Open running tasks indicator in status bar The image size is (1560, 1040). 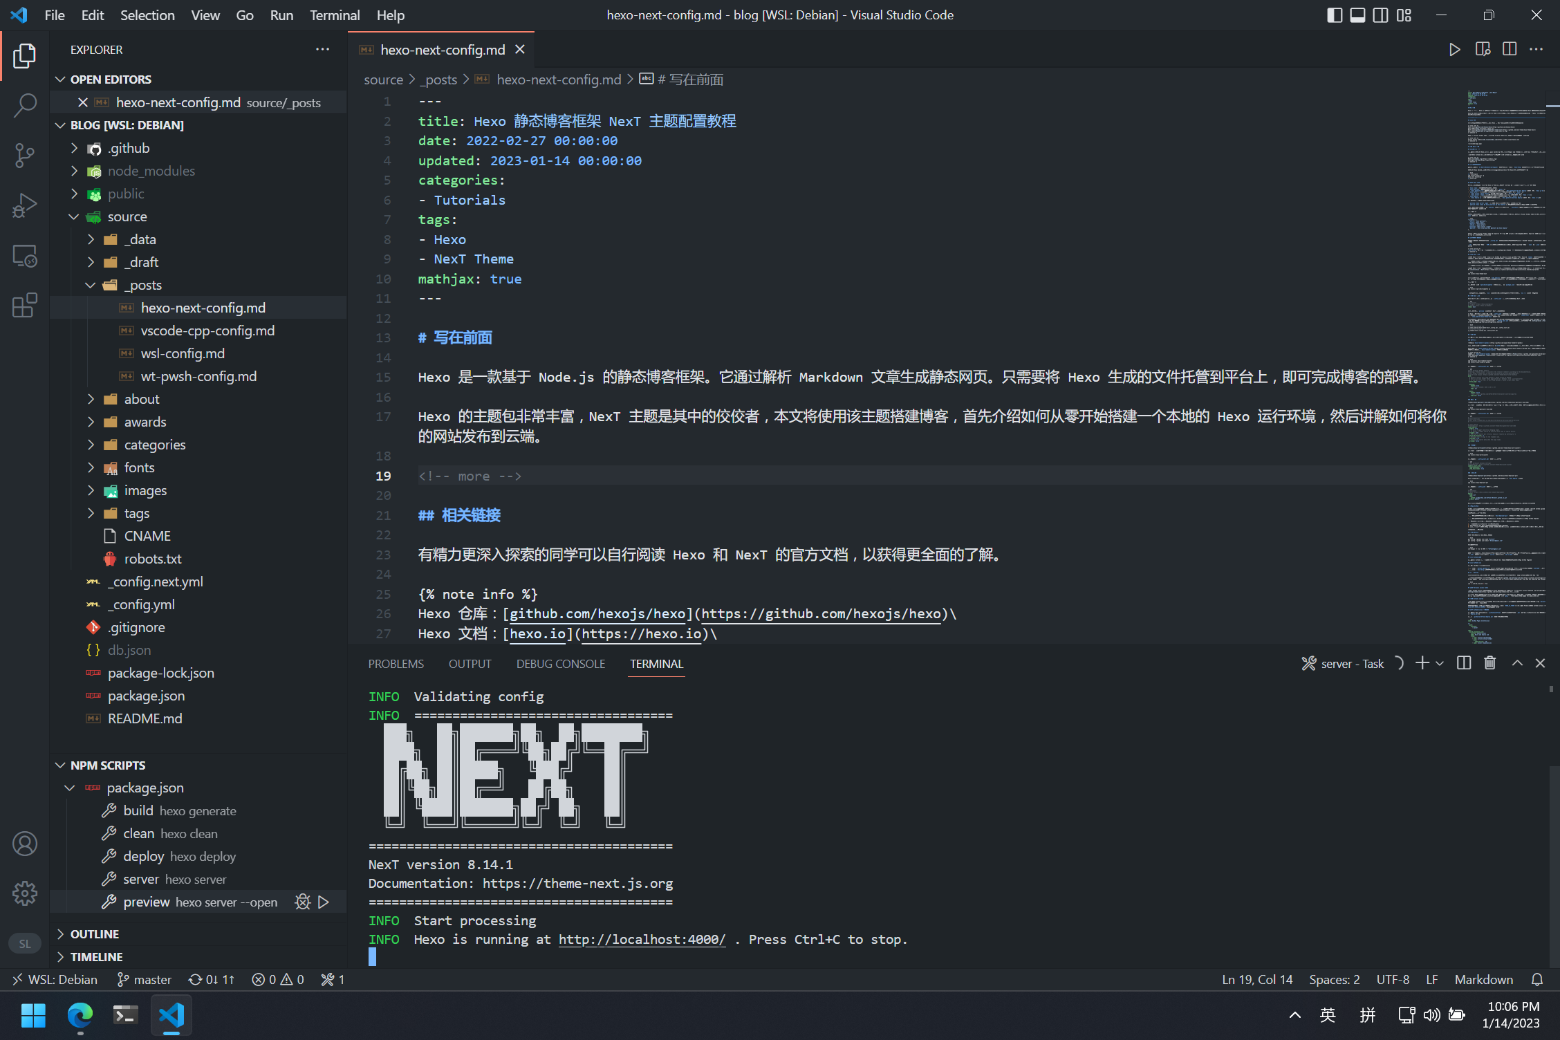(333, 979)
